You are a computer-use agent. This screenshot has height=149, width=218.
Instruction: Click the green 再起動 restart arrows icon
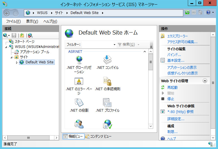(x=163, y=87)
